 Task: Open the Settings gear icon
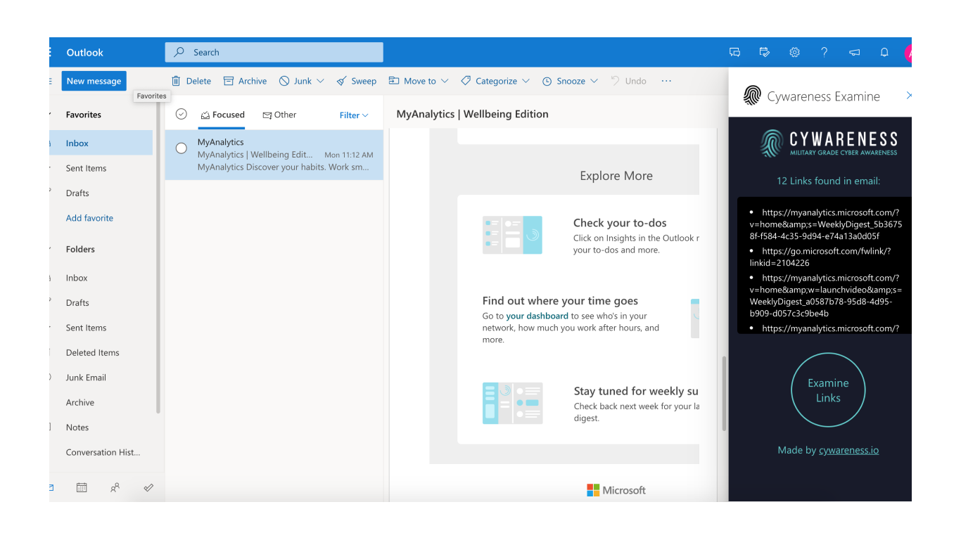click(794, 52)
